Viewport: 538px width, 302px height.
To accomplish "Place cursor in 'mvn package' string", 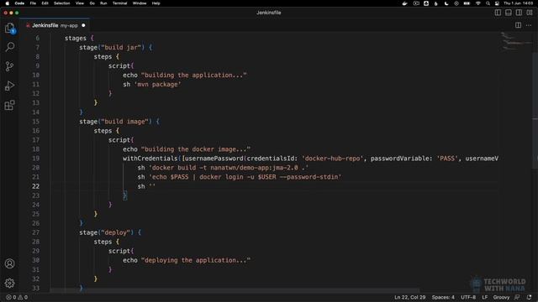I will (157, 84).
